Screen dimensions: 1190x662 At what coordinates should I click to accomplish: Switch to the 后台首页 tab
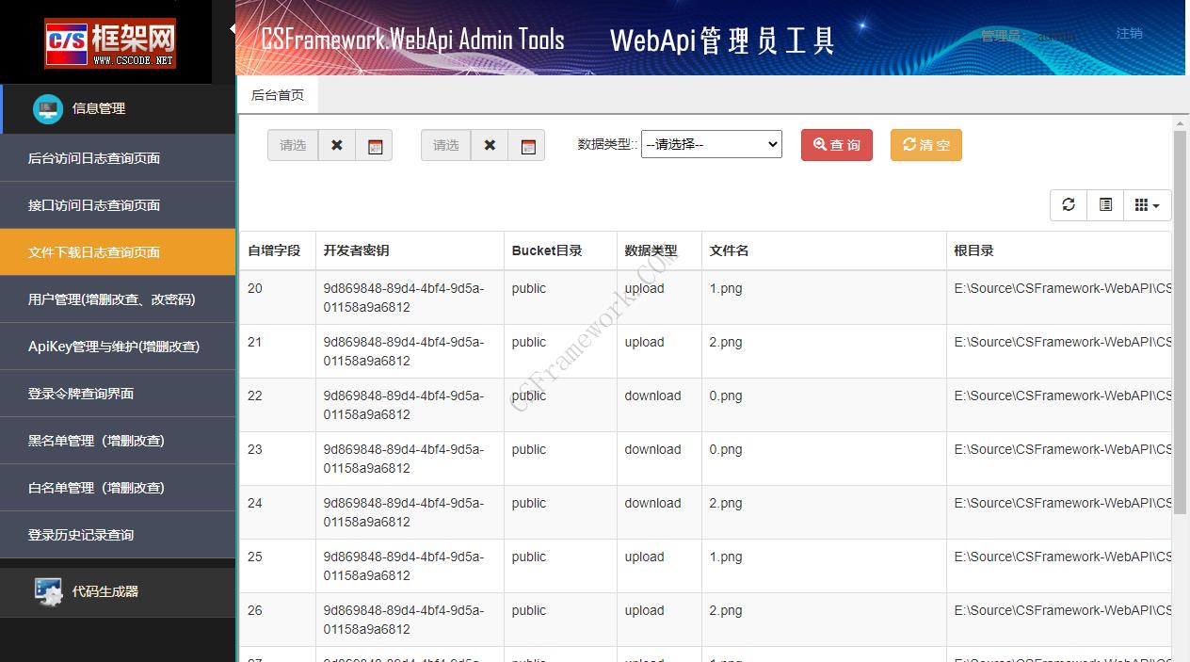coord(278,95)
